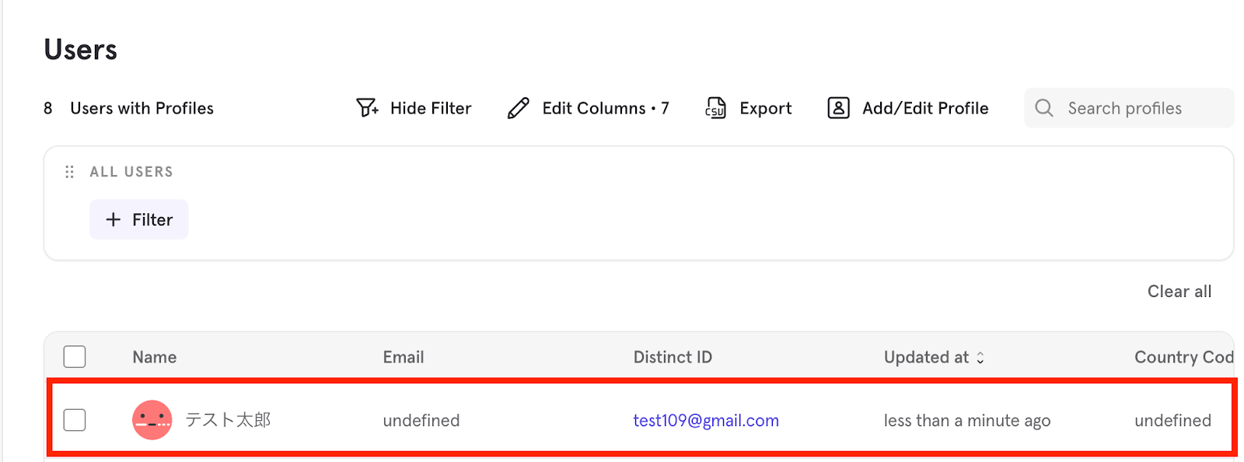
Task: Click the red avatar of テスト太郎
Action: [152, 420]
